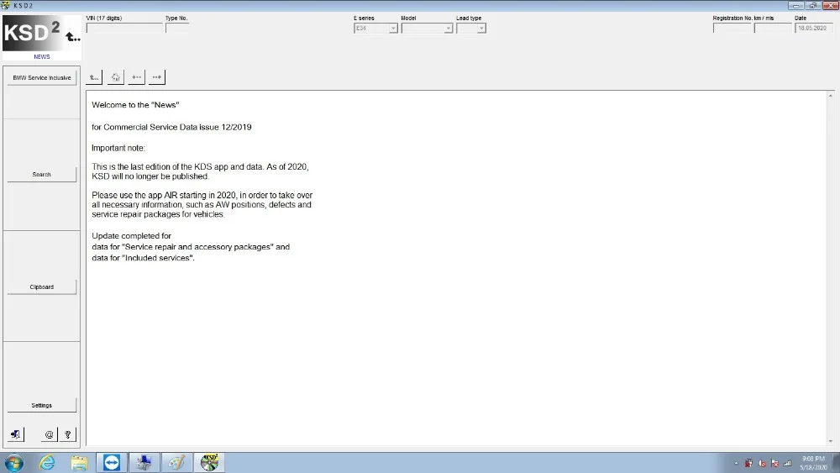The image size is (840, 473).
Task: Click the exit door icon in sidebar
Action: pyautogui.click(x=15, y=434)
